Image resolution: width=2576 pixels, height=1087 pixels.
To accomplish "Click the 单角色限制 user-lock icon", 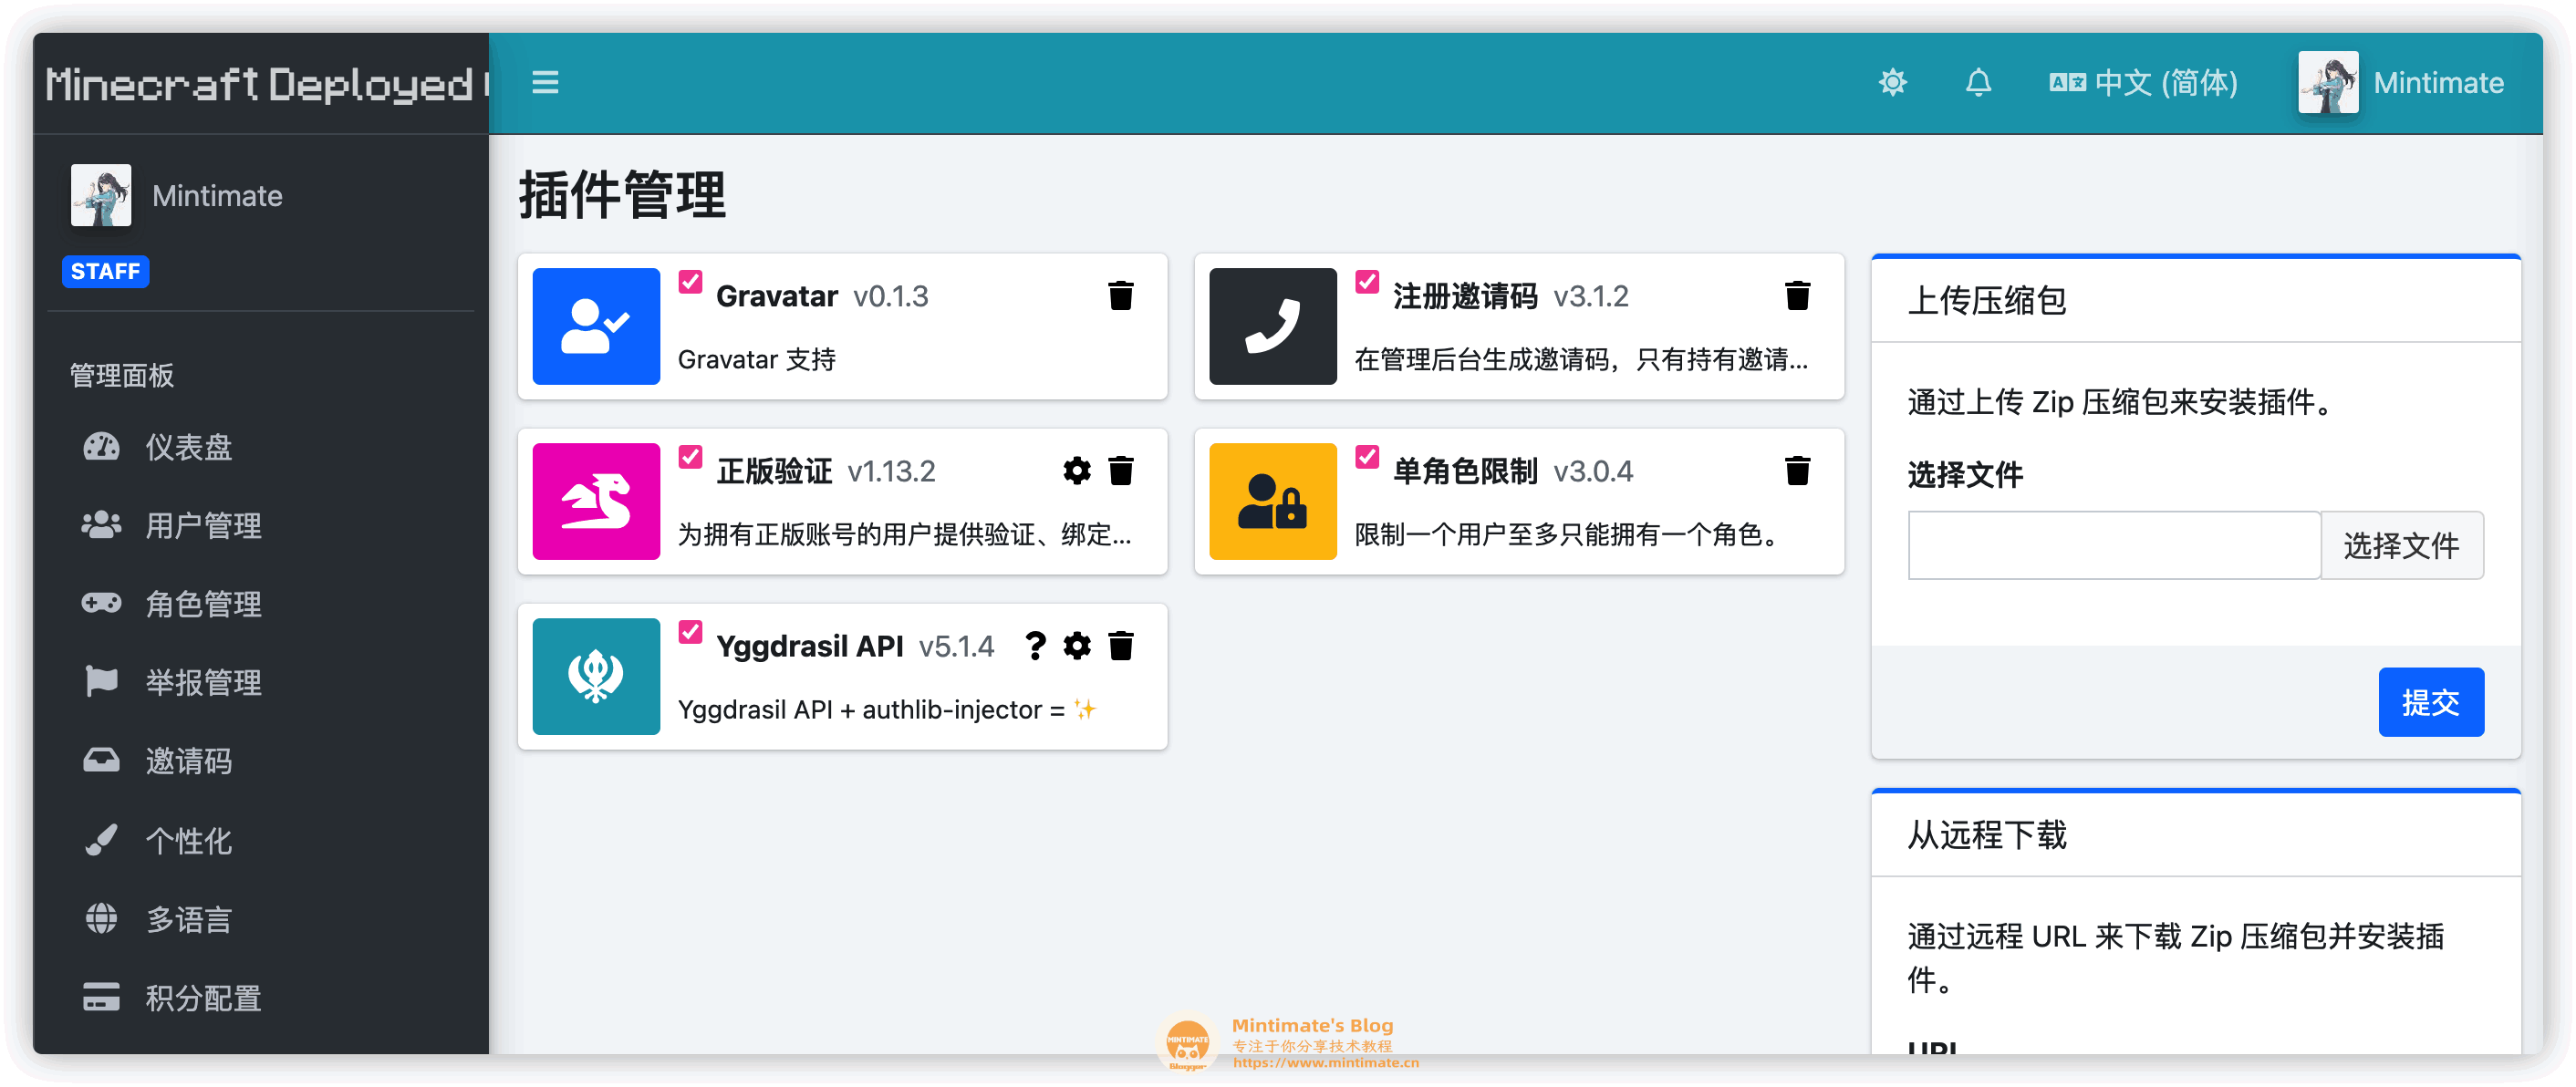I will pyautogui.click(x=1272, y=501).
